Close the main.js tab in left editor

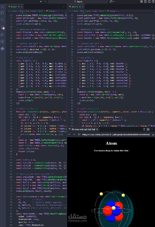[x=22, y=7]
